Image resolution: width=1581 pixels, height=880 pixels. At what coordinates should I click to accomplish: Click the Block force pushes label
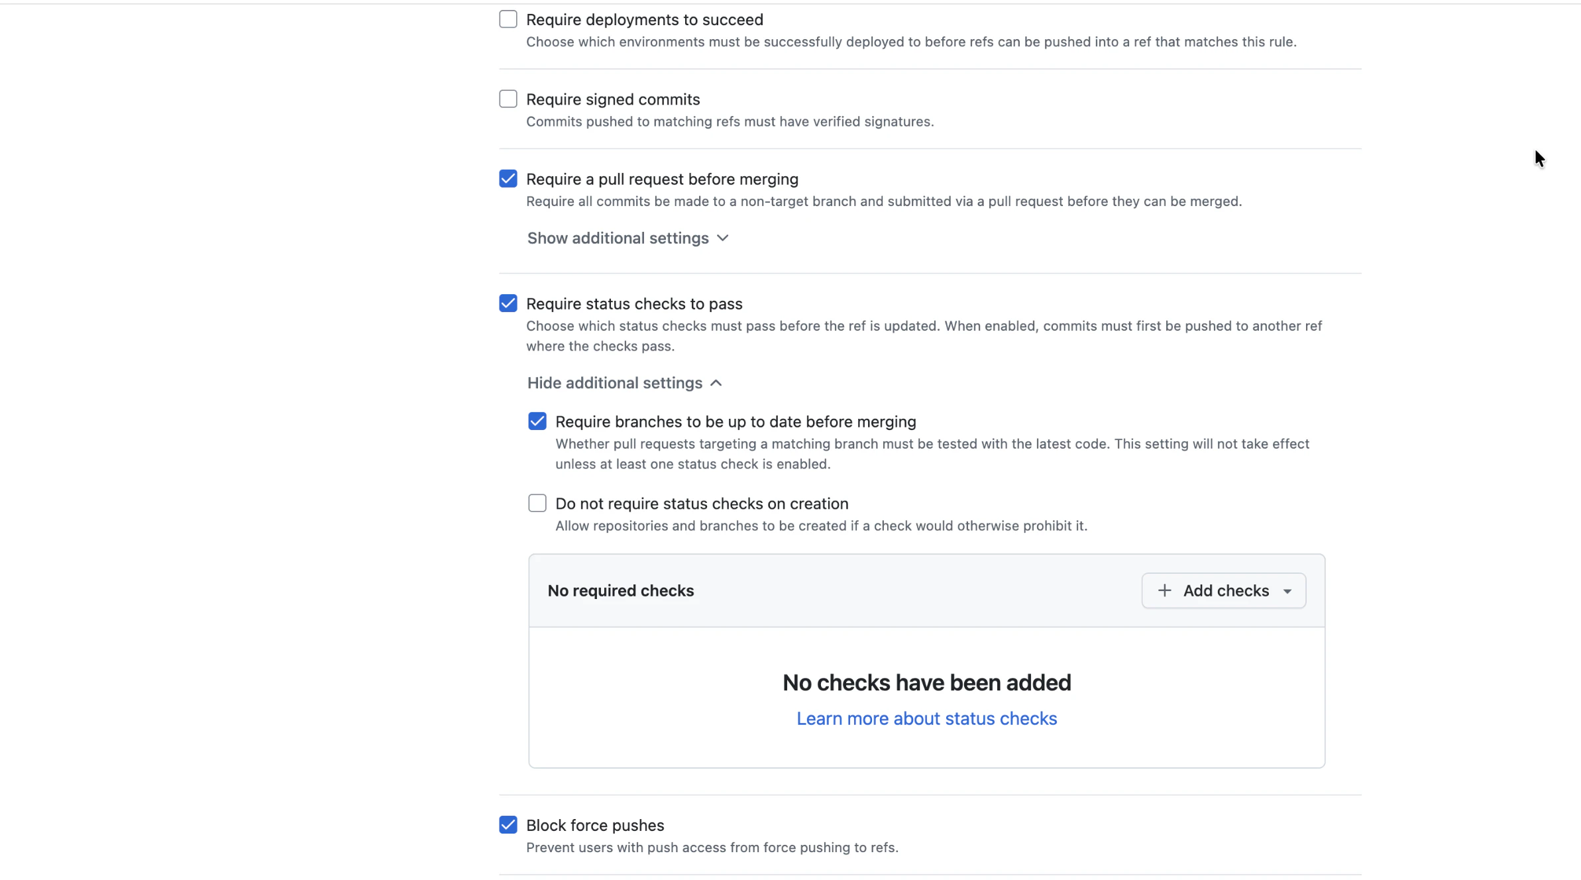pos(594,825)
